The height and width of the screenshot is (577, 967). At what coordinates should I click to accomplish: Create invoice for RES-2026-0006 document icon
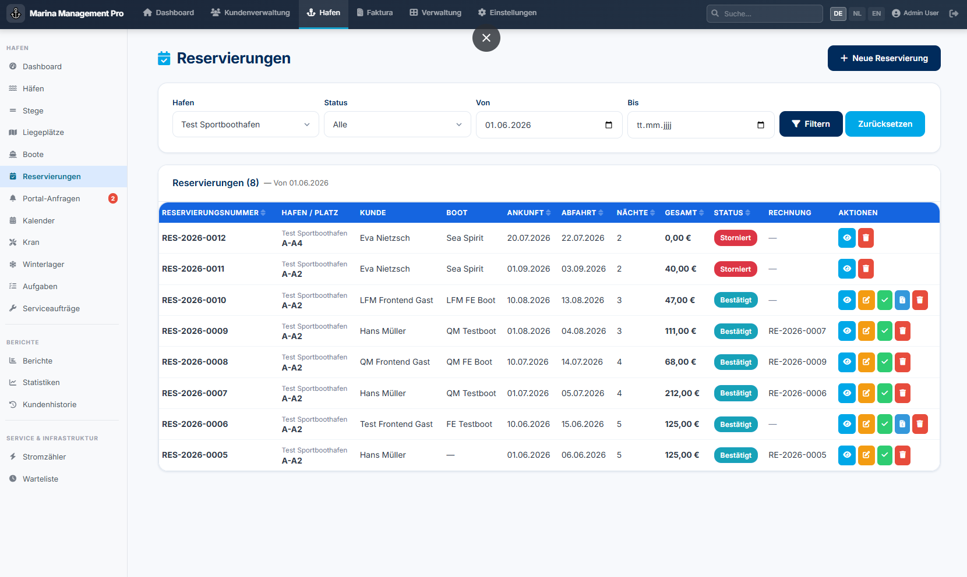pyautogui.click(x=902, y=424)
